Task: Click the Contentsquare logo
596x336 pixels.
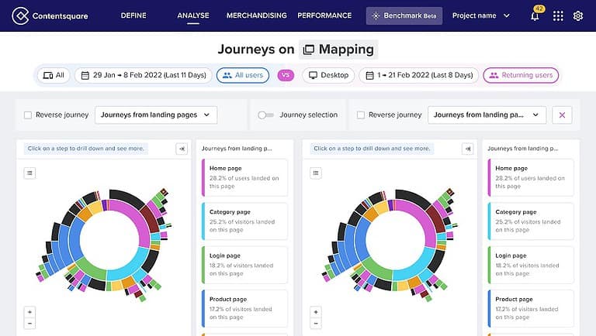Action: 50,15
